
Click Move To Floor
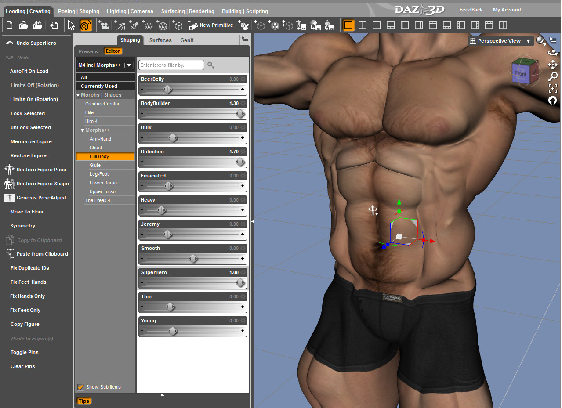pyautogui.click(x=27, y=212)
